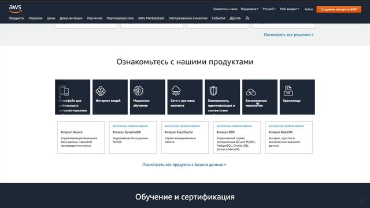Open the Обучение menu item

[x=94, y=18]
